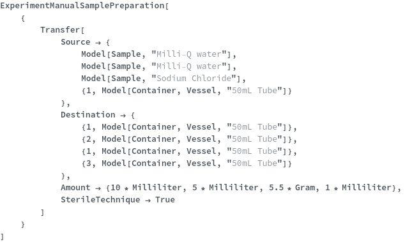Click the Transfer function head

point(60,30)
